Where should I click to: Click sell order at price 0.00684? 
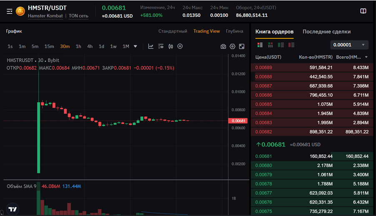(312, 113)
